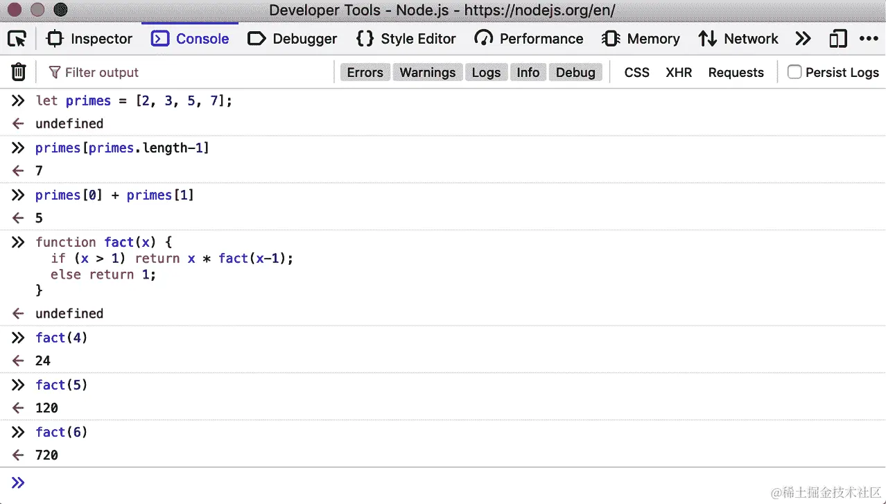Toggle the Debug filter
This screenshot has width=886, height=504.
coord(575,72)
